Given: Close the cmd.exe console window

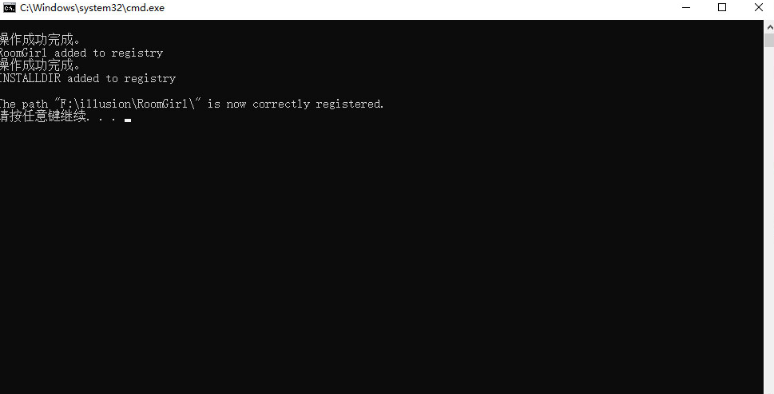Looking at the screenshot, I should [758, 7].
